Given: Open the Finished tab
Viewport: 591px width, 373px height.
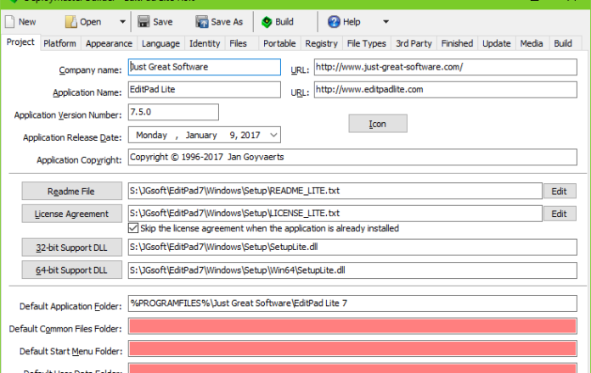Looking at the screenshot, I should (457, 44).
